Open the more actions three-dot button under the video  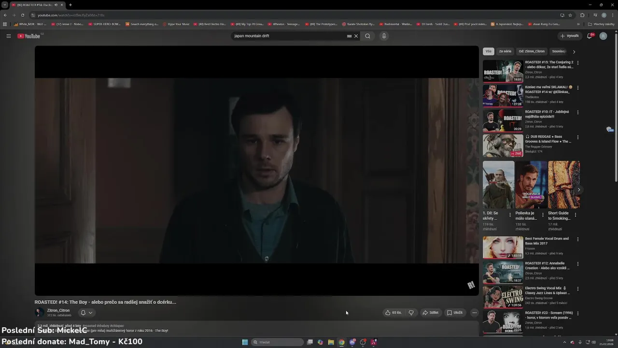pos(474,313)
